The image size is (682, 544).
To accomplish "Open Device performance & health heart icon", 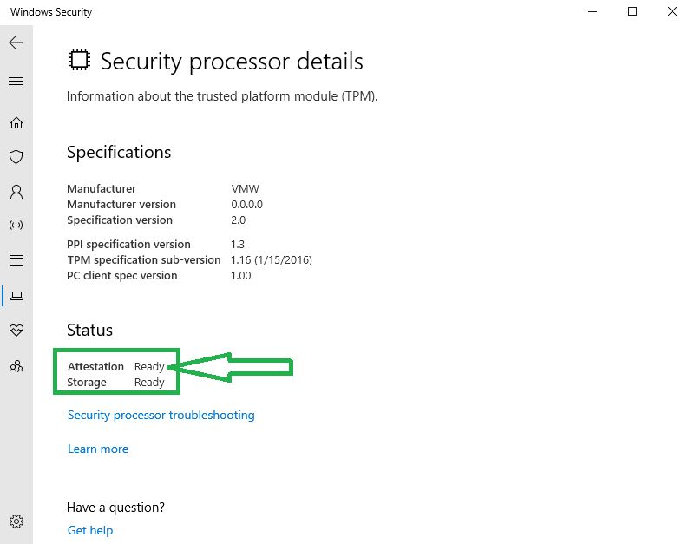I will 16,331.
